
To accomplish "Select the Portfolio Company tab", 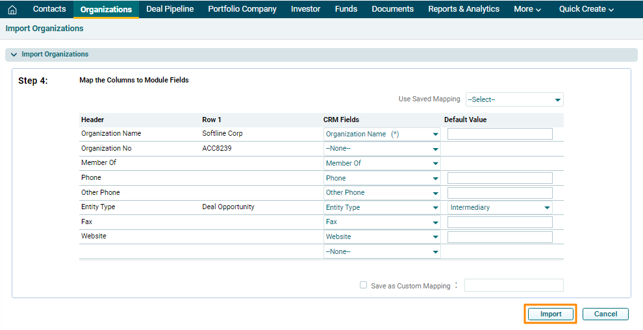I will [x=242, y=9].
